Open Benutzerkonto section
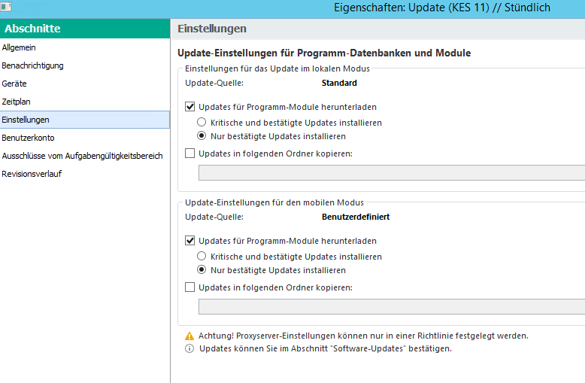This screenshot has height=383, width=585. [x=28, y=138]
